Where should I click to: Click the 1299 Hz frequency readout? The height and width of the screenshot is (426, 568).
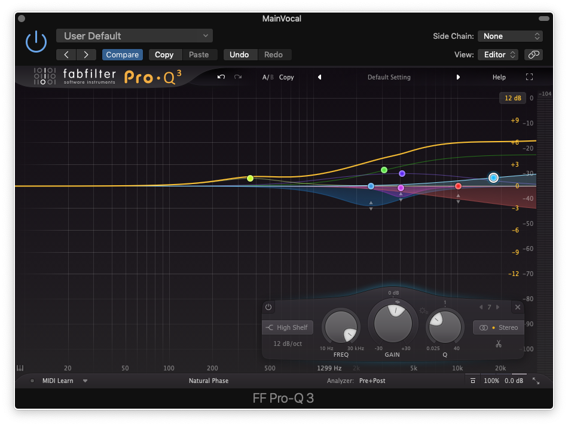(x=329, y=368)
